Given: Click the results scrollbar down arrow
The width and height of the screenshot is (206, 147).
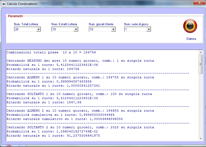Looking at the screenshot, I should [x=201, y=139].
